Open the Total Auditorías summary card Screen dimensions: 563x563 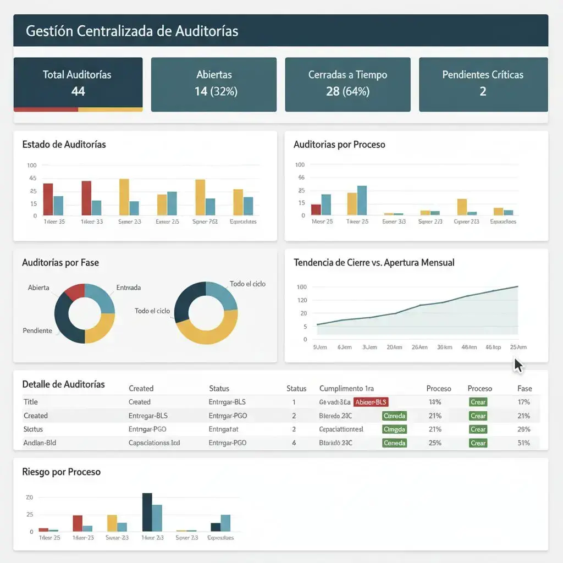[78, 82]
